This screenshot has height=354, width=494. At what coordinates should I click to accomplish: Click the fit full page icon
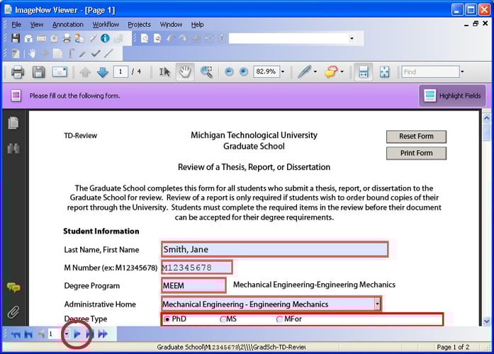(384, 72)
